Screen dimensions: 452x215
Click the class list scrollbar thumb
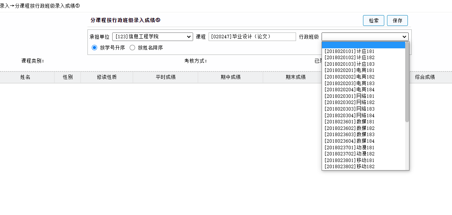[407, 82]
